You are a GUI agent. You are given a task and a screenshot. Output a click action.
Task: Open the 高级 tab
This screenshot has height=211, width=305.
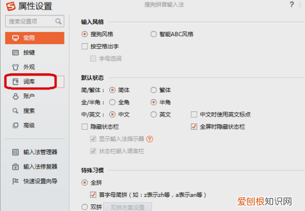click(x=35, y=126)
